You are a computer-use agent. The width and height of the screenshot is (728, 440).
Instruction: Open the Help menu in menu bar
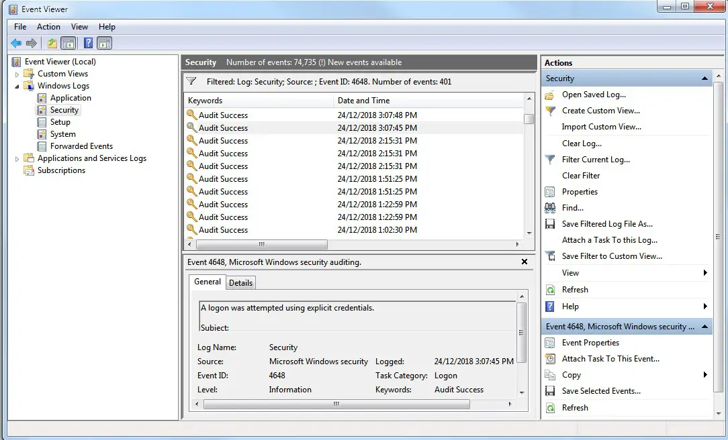click(x=107, y=27)
